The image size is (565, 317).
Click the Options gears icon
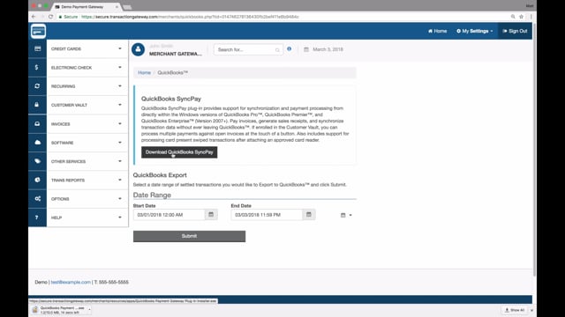point(37,198)
